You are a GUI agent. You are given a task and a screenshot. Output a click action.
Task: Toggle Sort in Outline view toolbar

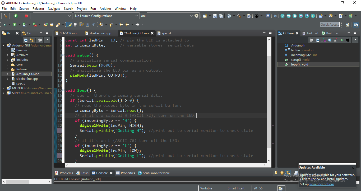click(x=323, y=40)
